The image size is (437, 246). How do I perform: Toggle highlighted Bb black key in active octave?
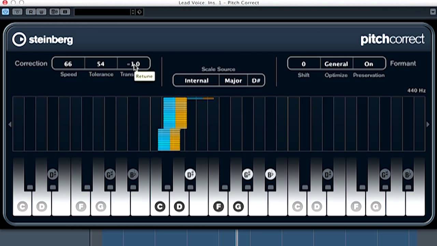[270, 175]
